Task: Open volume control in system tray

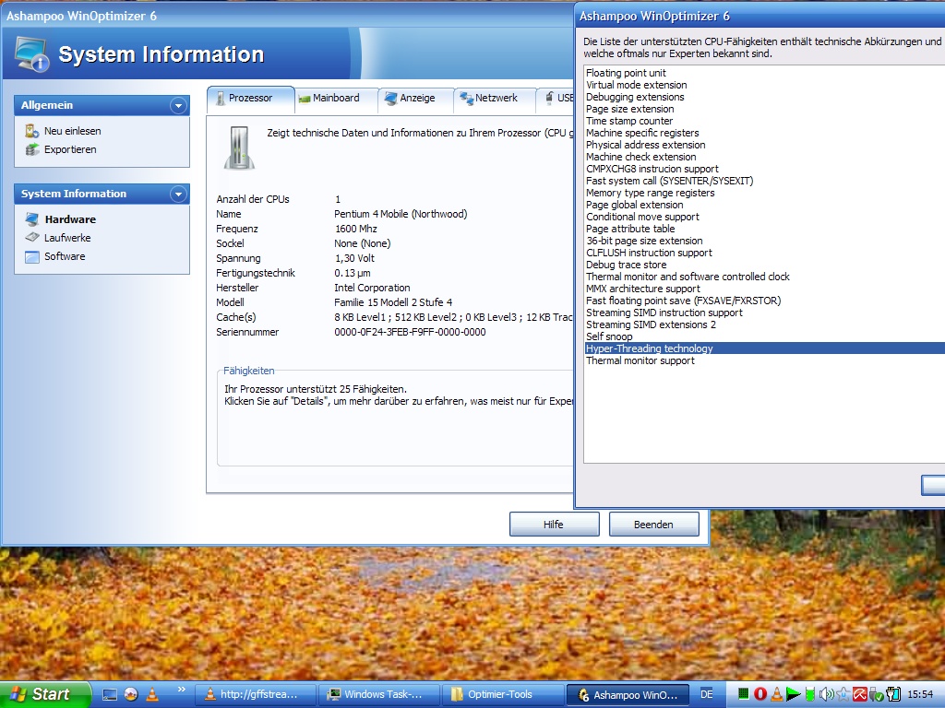Action: pos(826,694)
